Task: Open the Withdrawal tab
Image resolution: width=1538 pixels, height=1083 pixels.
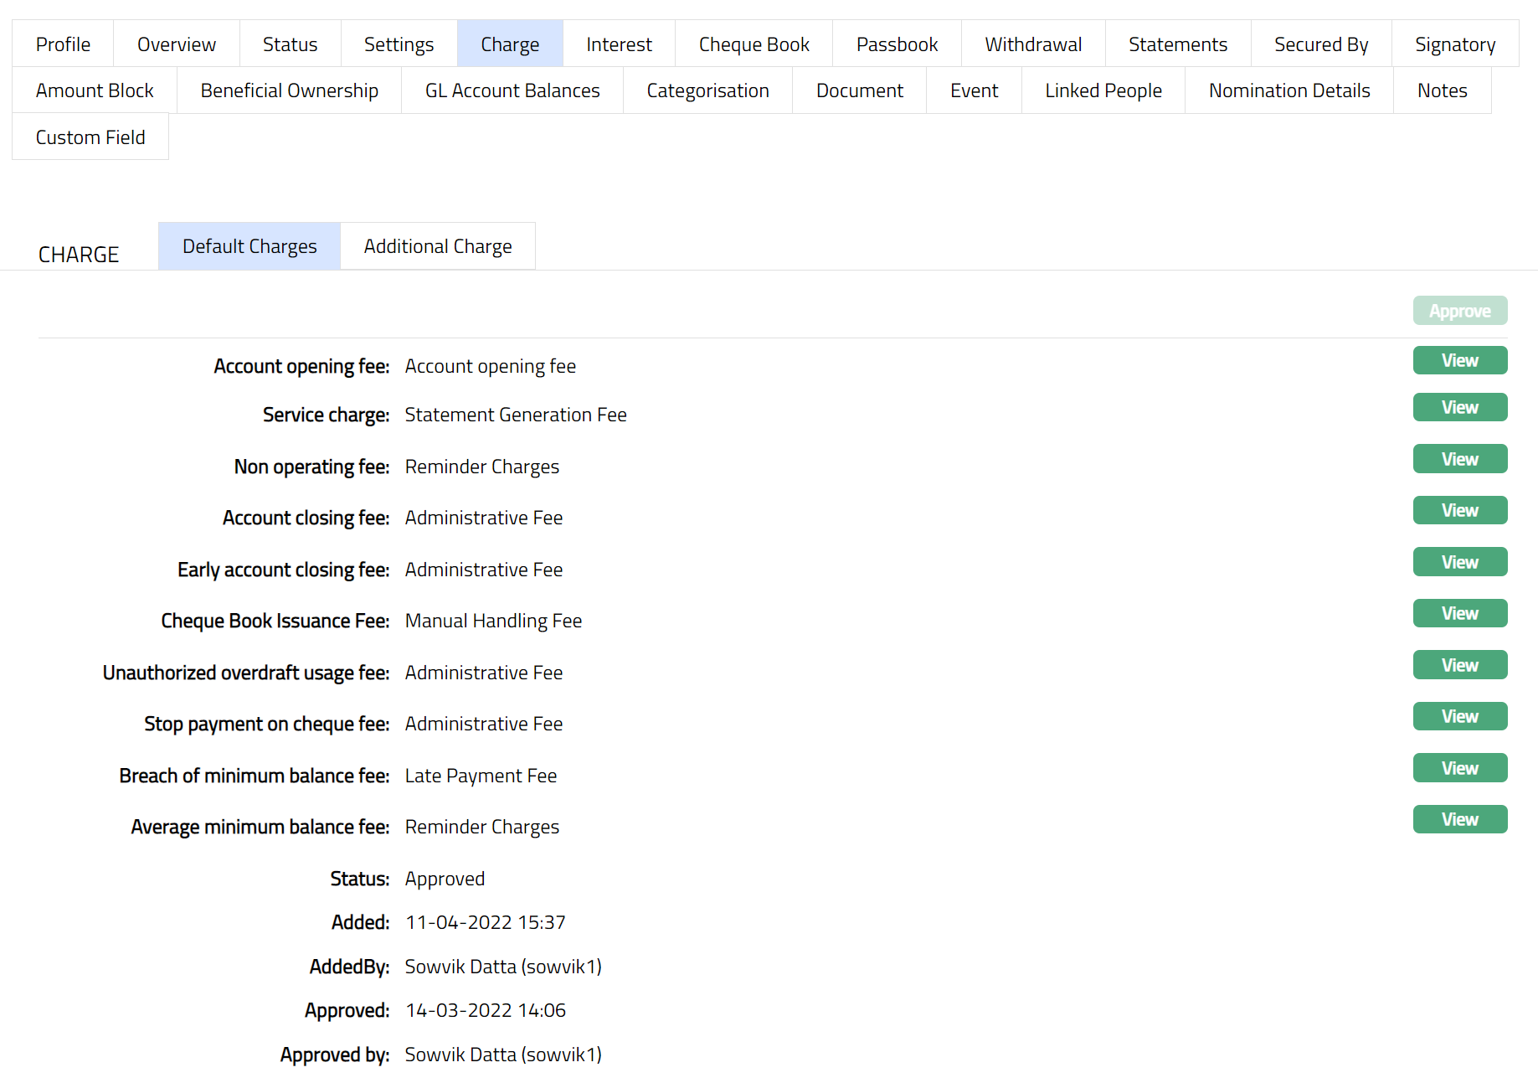Action: click(x=1032, y=44)
